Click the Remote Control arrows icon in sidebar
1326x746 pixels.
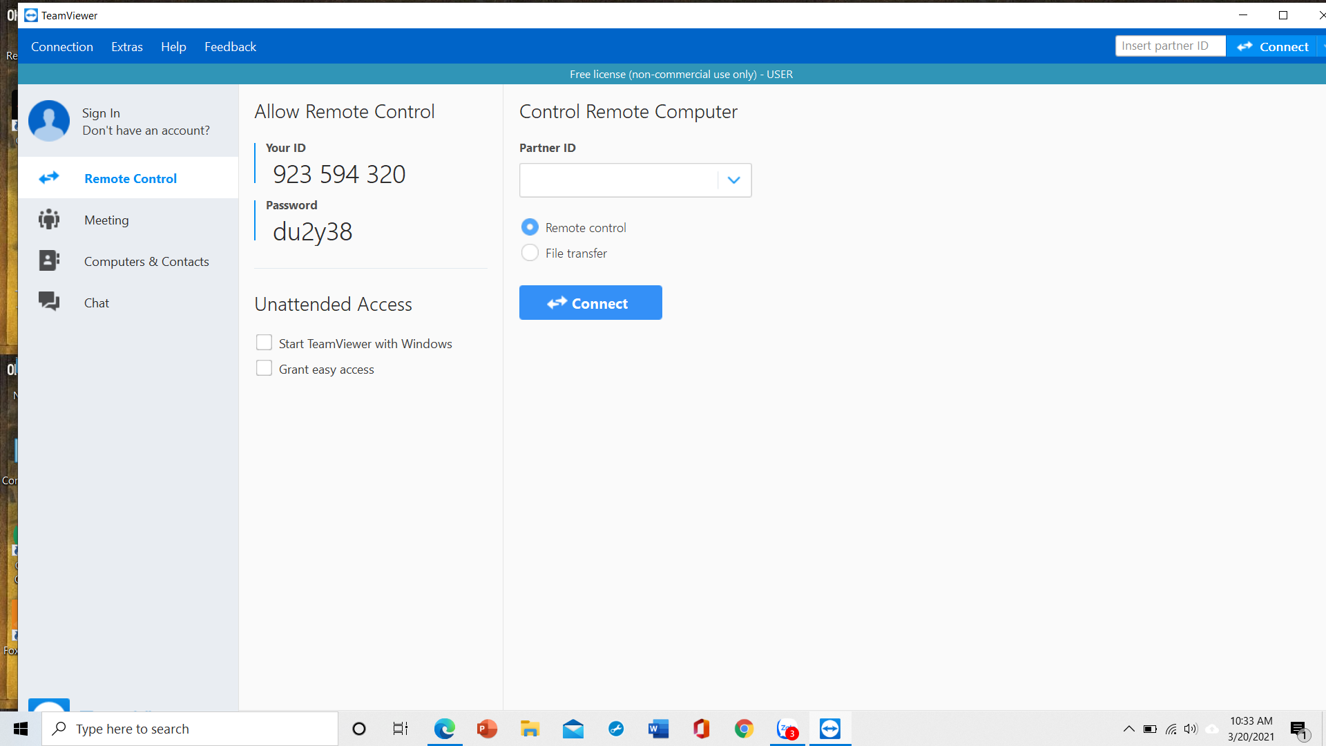point(49,178)
